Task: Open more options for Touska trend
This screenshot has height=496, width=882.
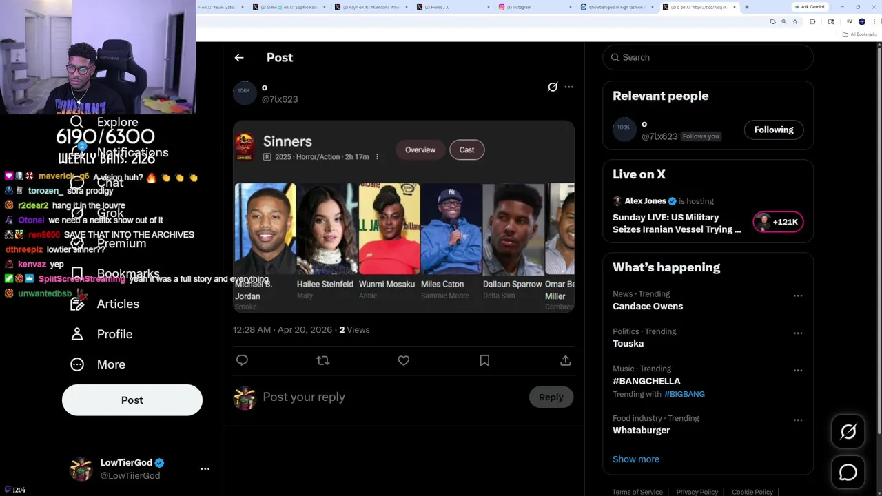Action: pyautogui.click(x=798, y=333)
